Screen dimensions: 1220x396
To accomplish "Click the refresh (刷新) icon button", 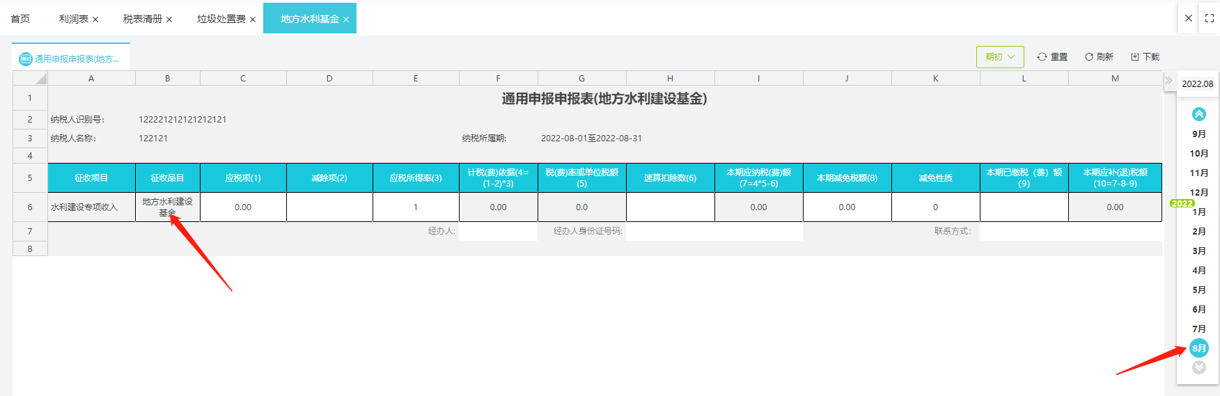I will 1098,57.
